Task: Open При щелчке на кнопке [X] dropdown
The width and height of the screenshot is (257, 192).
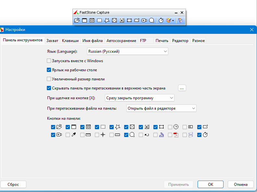Action: (x=140, y=98)
